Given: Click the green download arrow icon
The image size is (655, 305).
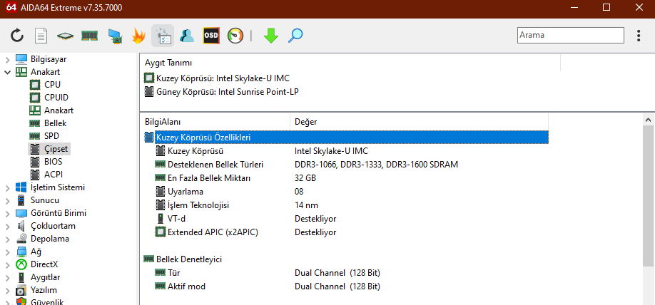Looking at the screenshot, I should (x=270, y=36).
